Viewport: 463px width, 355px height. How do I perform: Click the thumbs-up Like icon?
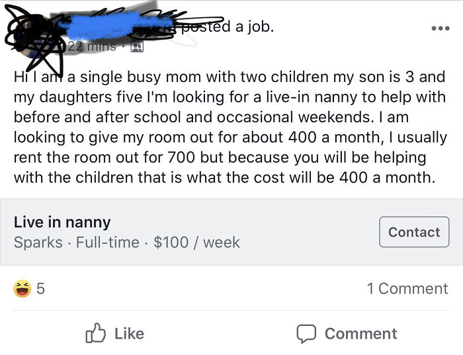[x=96, y=333]
